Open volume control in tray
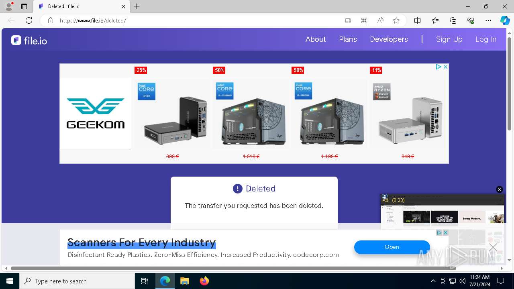The image size is (514, 289). (x=462, y=281)
